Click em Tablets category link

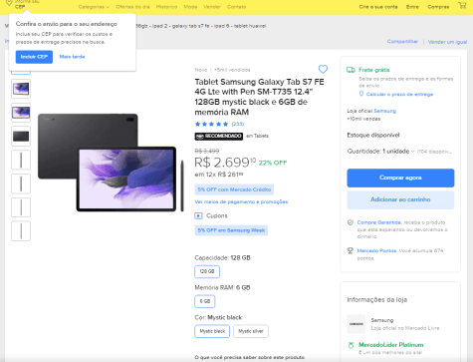(x=257, y=136)
